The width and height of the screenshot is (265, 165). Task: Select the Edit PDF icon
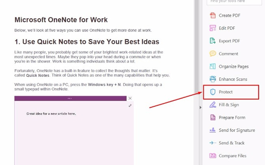(212, 28)
